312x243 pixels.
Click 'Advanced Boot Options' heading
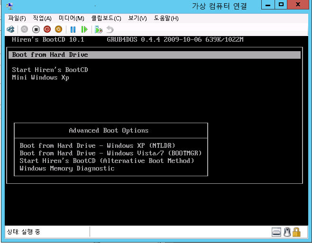pyautogui.click(x=109, y=130)
